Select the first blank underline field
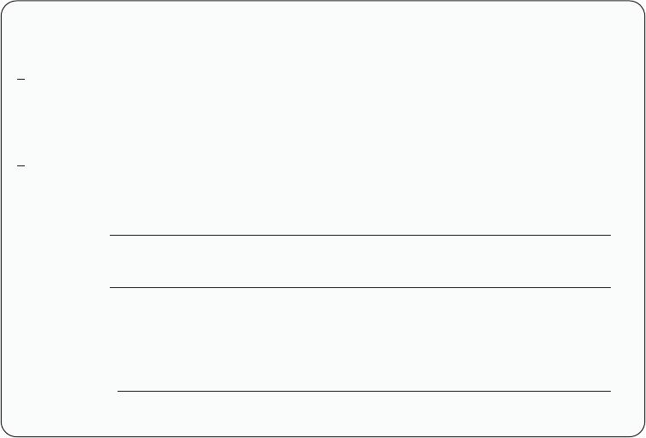This screenshot has width=646, height=438. [x=360, y=235]
